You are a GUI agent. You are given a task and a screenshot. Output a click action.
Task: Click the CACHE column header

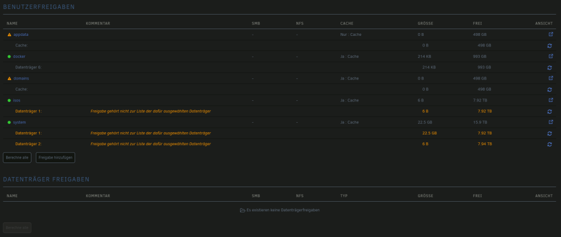click(347, 24)
